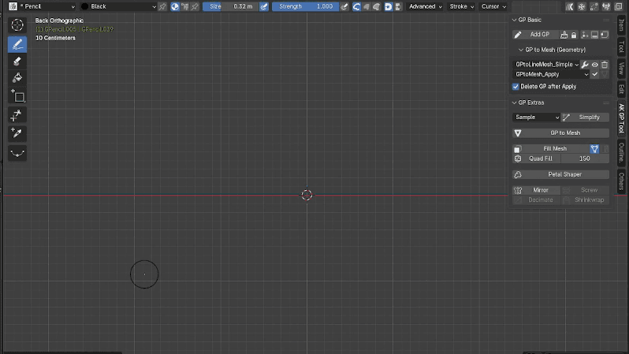The image size is (629, 354).
Task: Activate the Eyedropper tool
Action: (17, 133)
